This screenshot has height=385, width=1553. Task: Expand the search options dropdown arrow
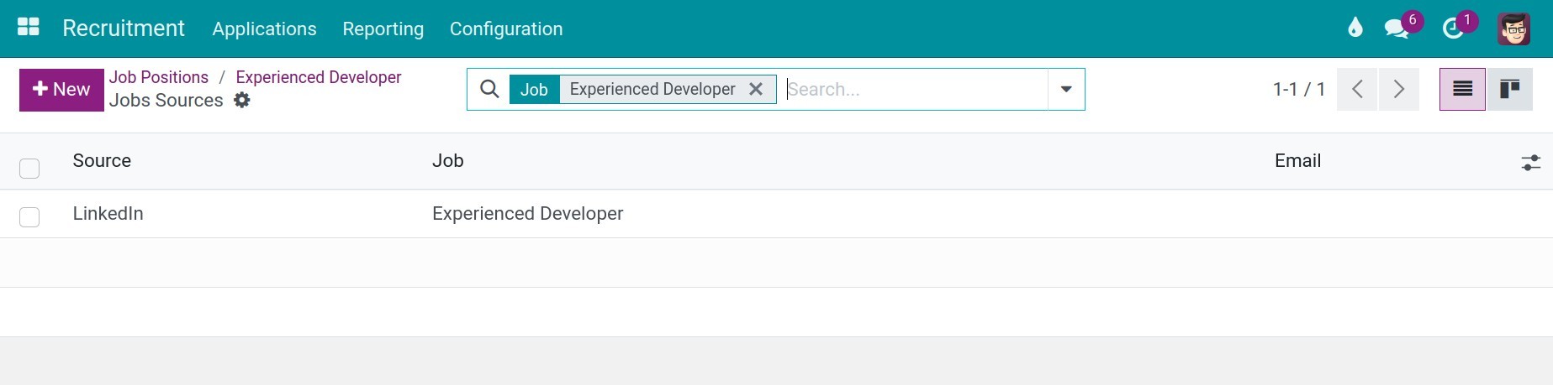click(x=1066, y=89)
